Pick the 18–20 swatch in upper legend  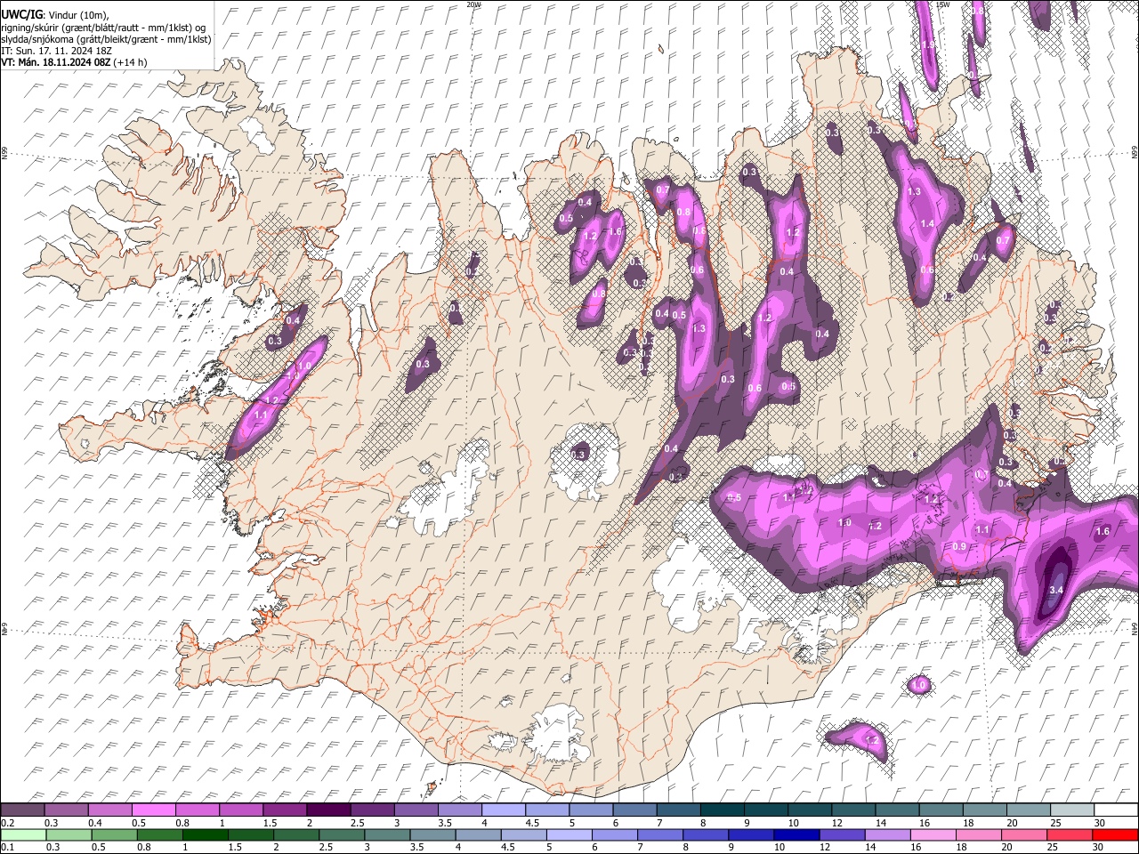click(x=985, y=810)
